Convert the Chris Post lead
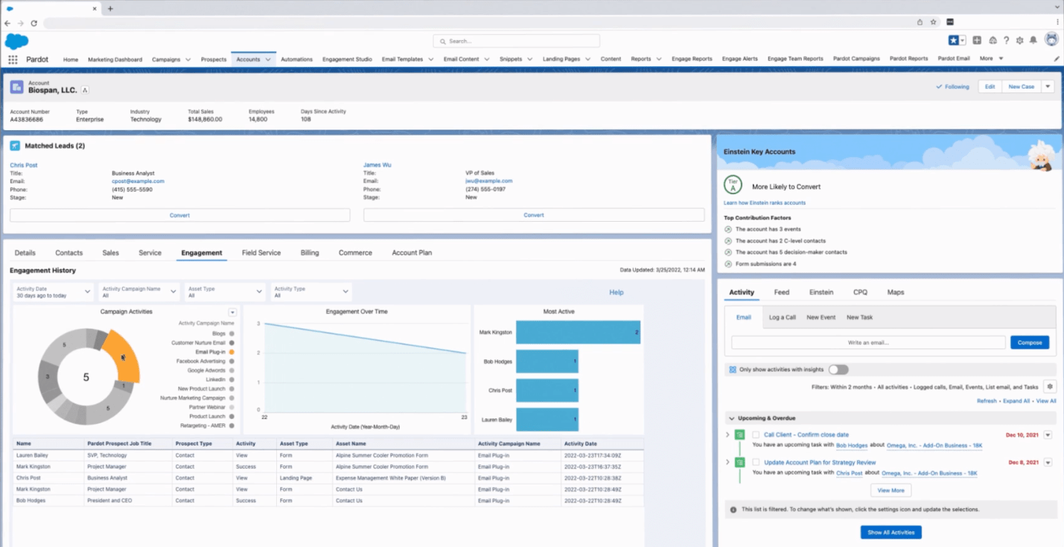Screen dimensions: 1064x547 pos(179,215)
